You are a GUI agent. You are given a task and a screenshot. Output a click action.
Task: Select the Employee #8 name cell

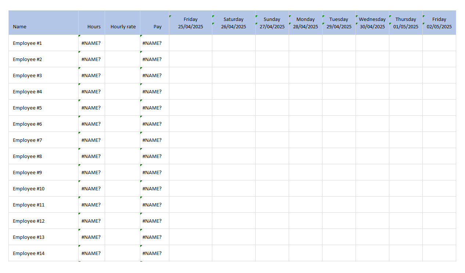[x=43, y=156]
